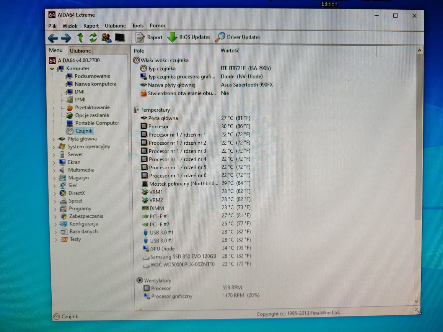Expand the Ekran tree node
Viewport: 443px width, 332px height.
[x=54, y=163]
